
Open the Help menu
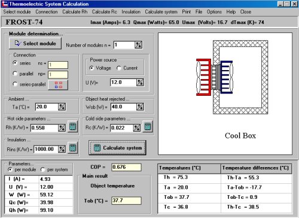click(x=231, y=12)
